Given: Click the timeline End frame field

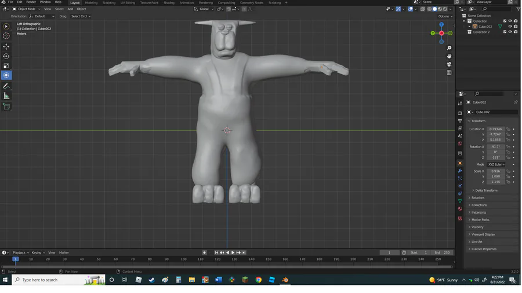Looking at the screenshot, I should point(443,252).
